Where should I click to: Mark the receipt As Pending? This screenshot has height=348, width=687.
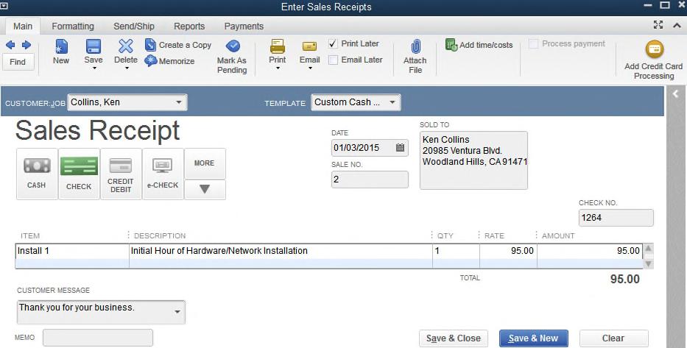232,57
